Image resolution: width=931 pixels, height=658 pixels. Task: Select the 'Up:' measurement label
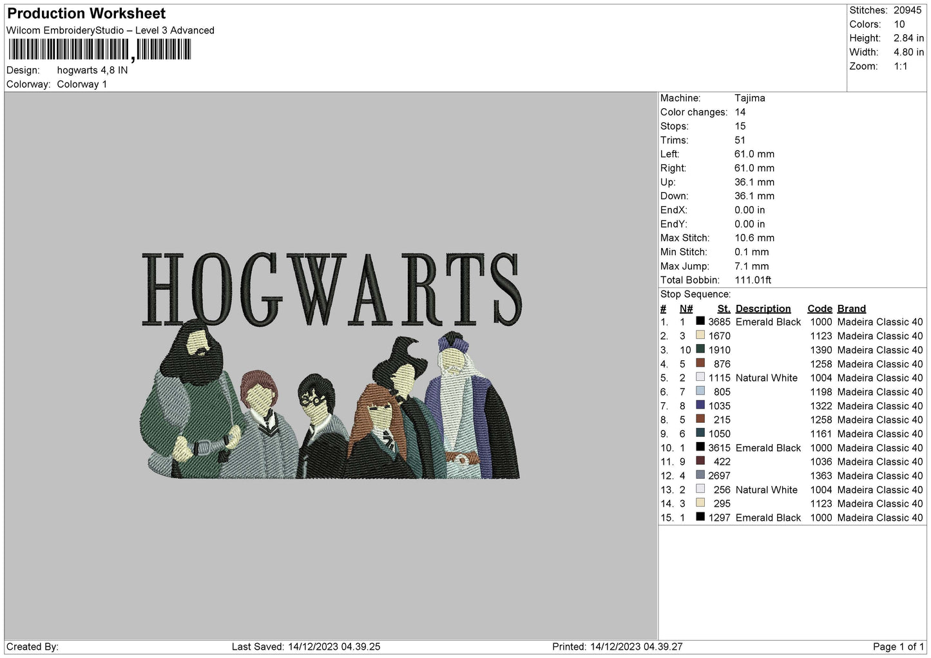(x=667, y=182)
